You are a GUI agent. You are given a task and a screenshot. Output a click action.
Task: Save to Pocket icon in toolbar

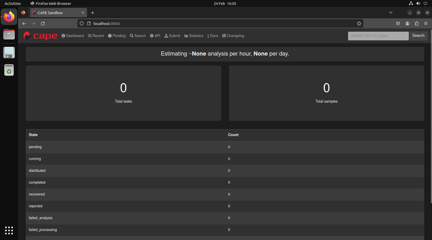398,24
